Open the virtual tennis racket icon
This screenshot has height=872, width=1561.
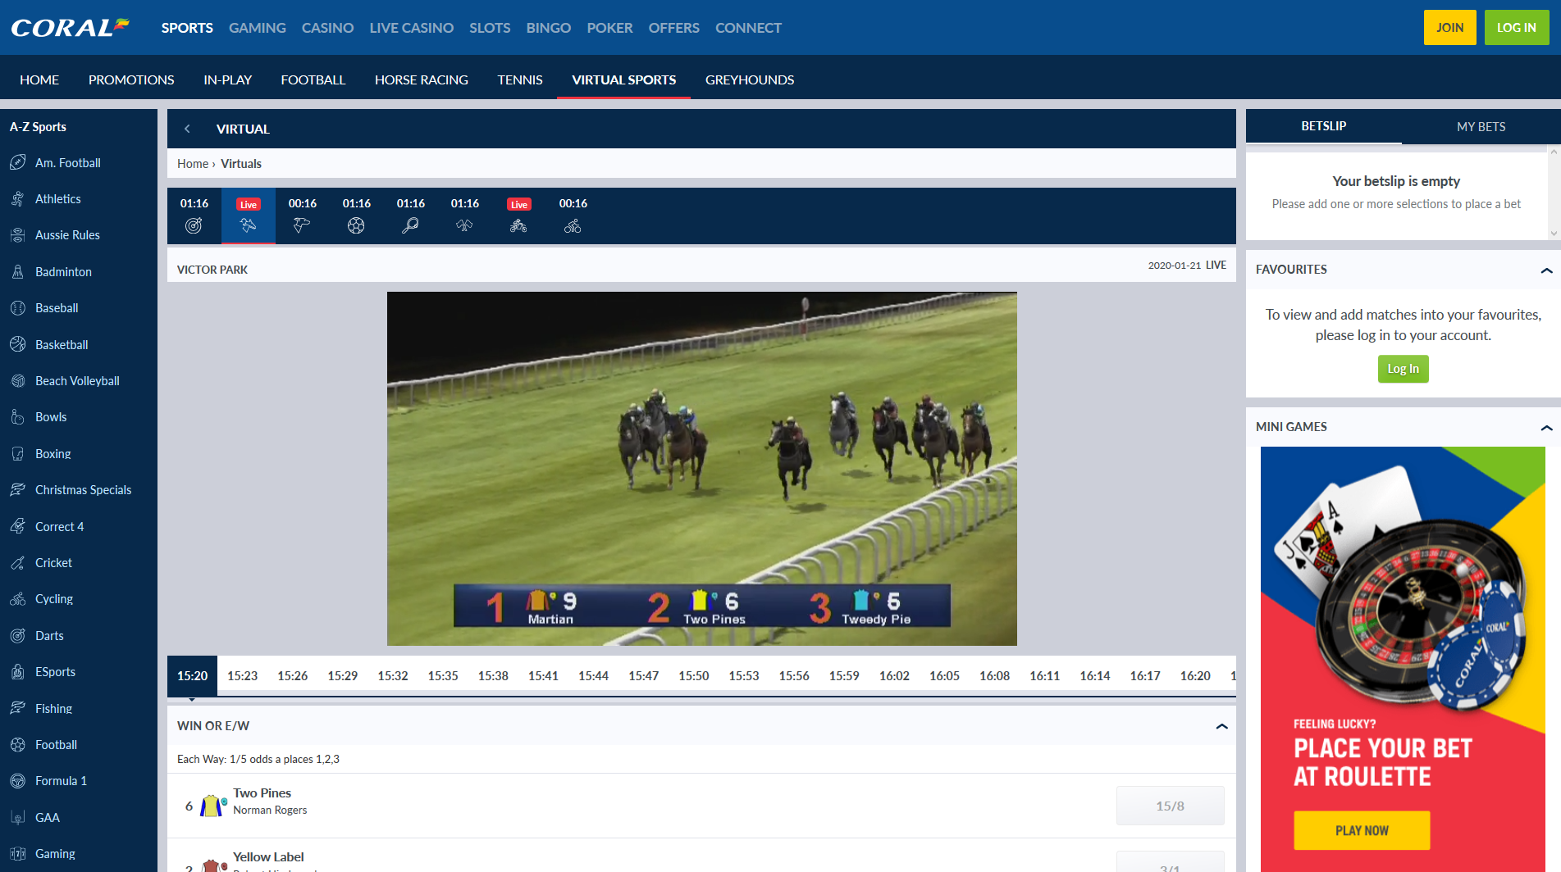point(410,225)
